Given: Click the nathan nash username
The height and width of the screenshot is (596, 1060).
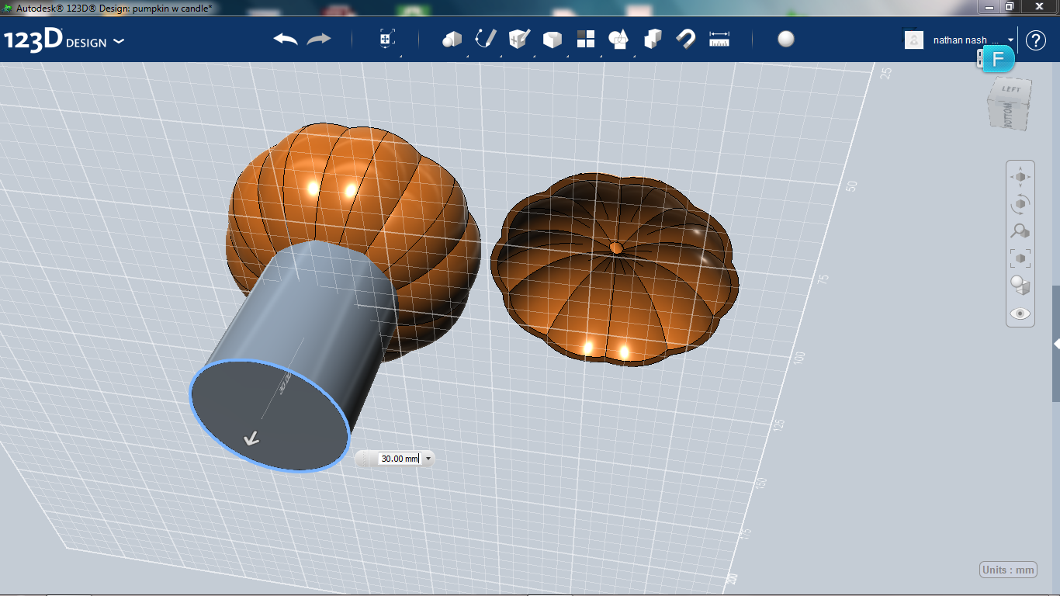Looking at the screenshot, I should [960, 40].
